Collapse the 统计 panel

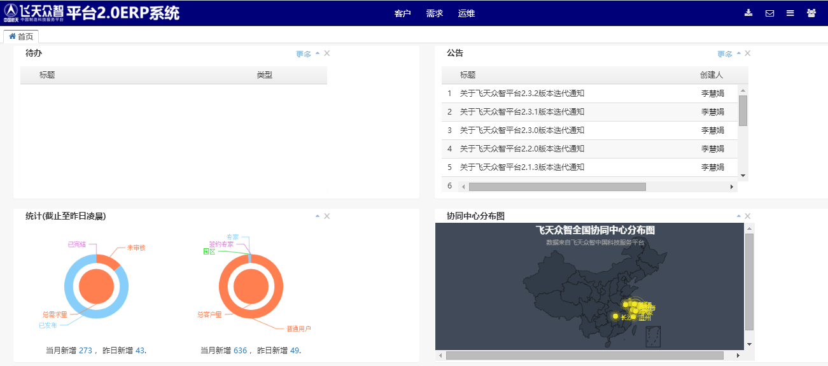click(x=318, y=216)
